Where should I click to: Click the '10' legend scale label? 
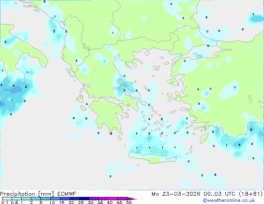(52, 202)
